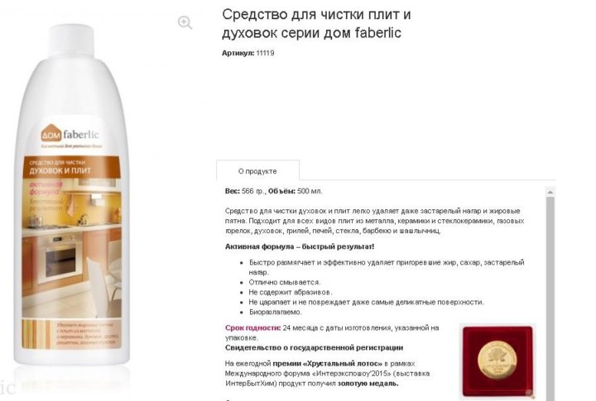Image resolution: width=596 pixels, height=401 pixels.
Task: Click the faint faberlic watermark at bottom-left
Action: pos(8,387)
